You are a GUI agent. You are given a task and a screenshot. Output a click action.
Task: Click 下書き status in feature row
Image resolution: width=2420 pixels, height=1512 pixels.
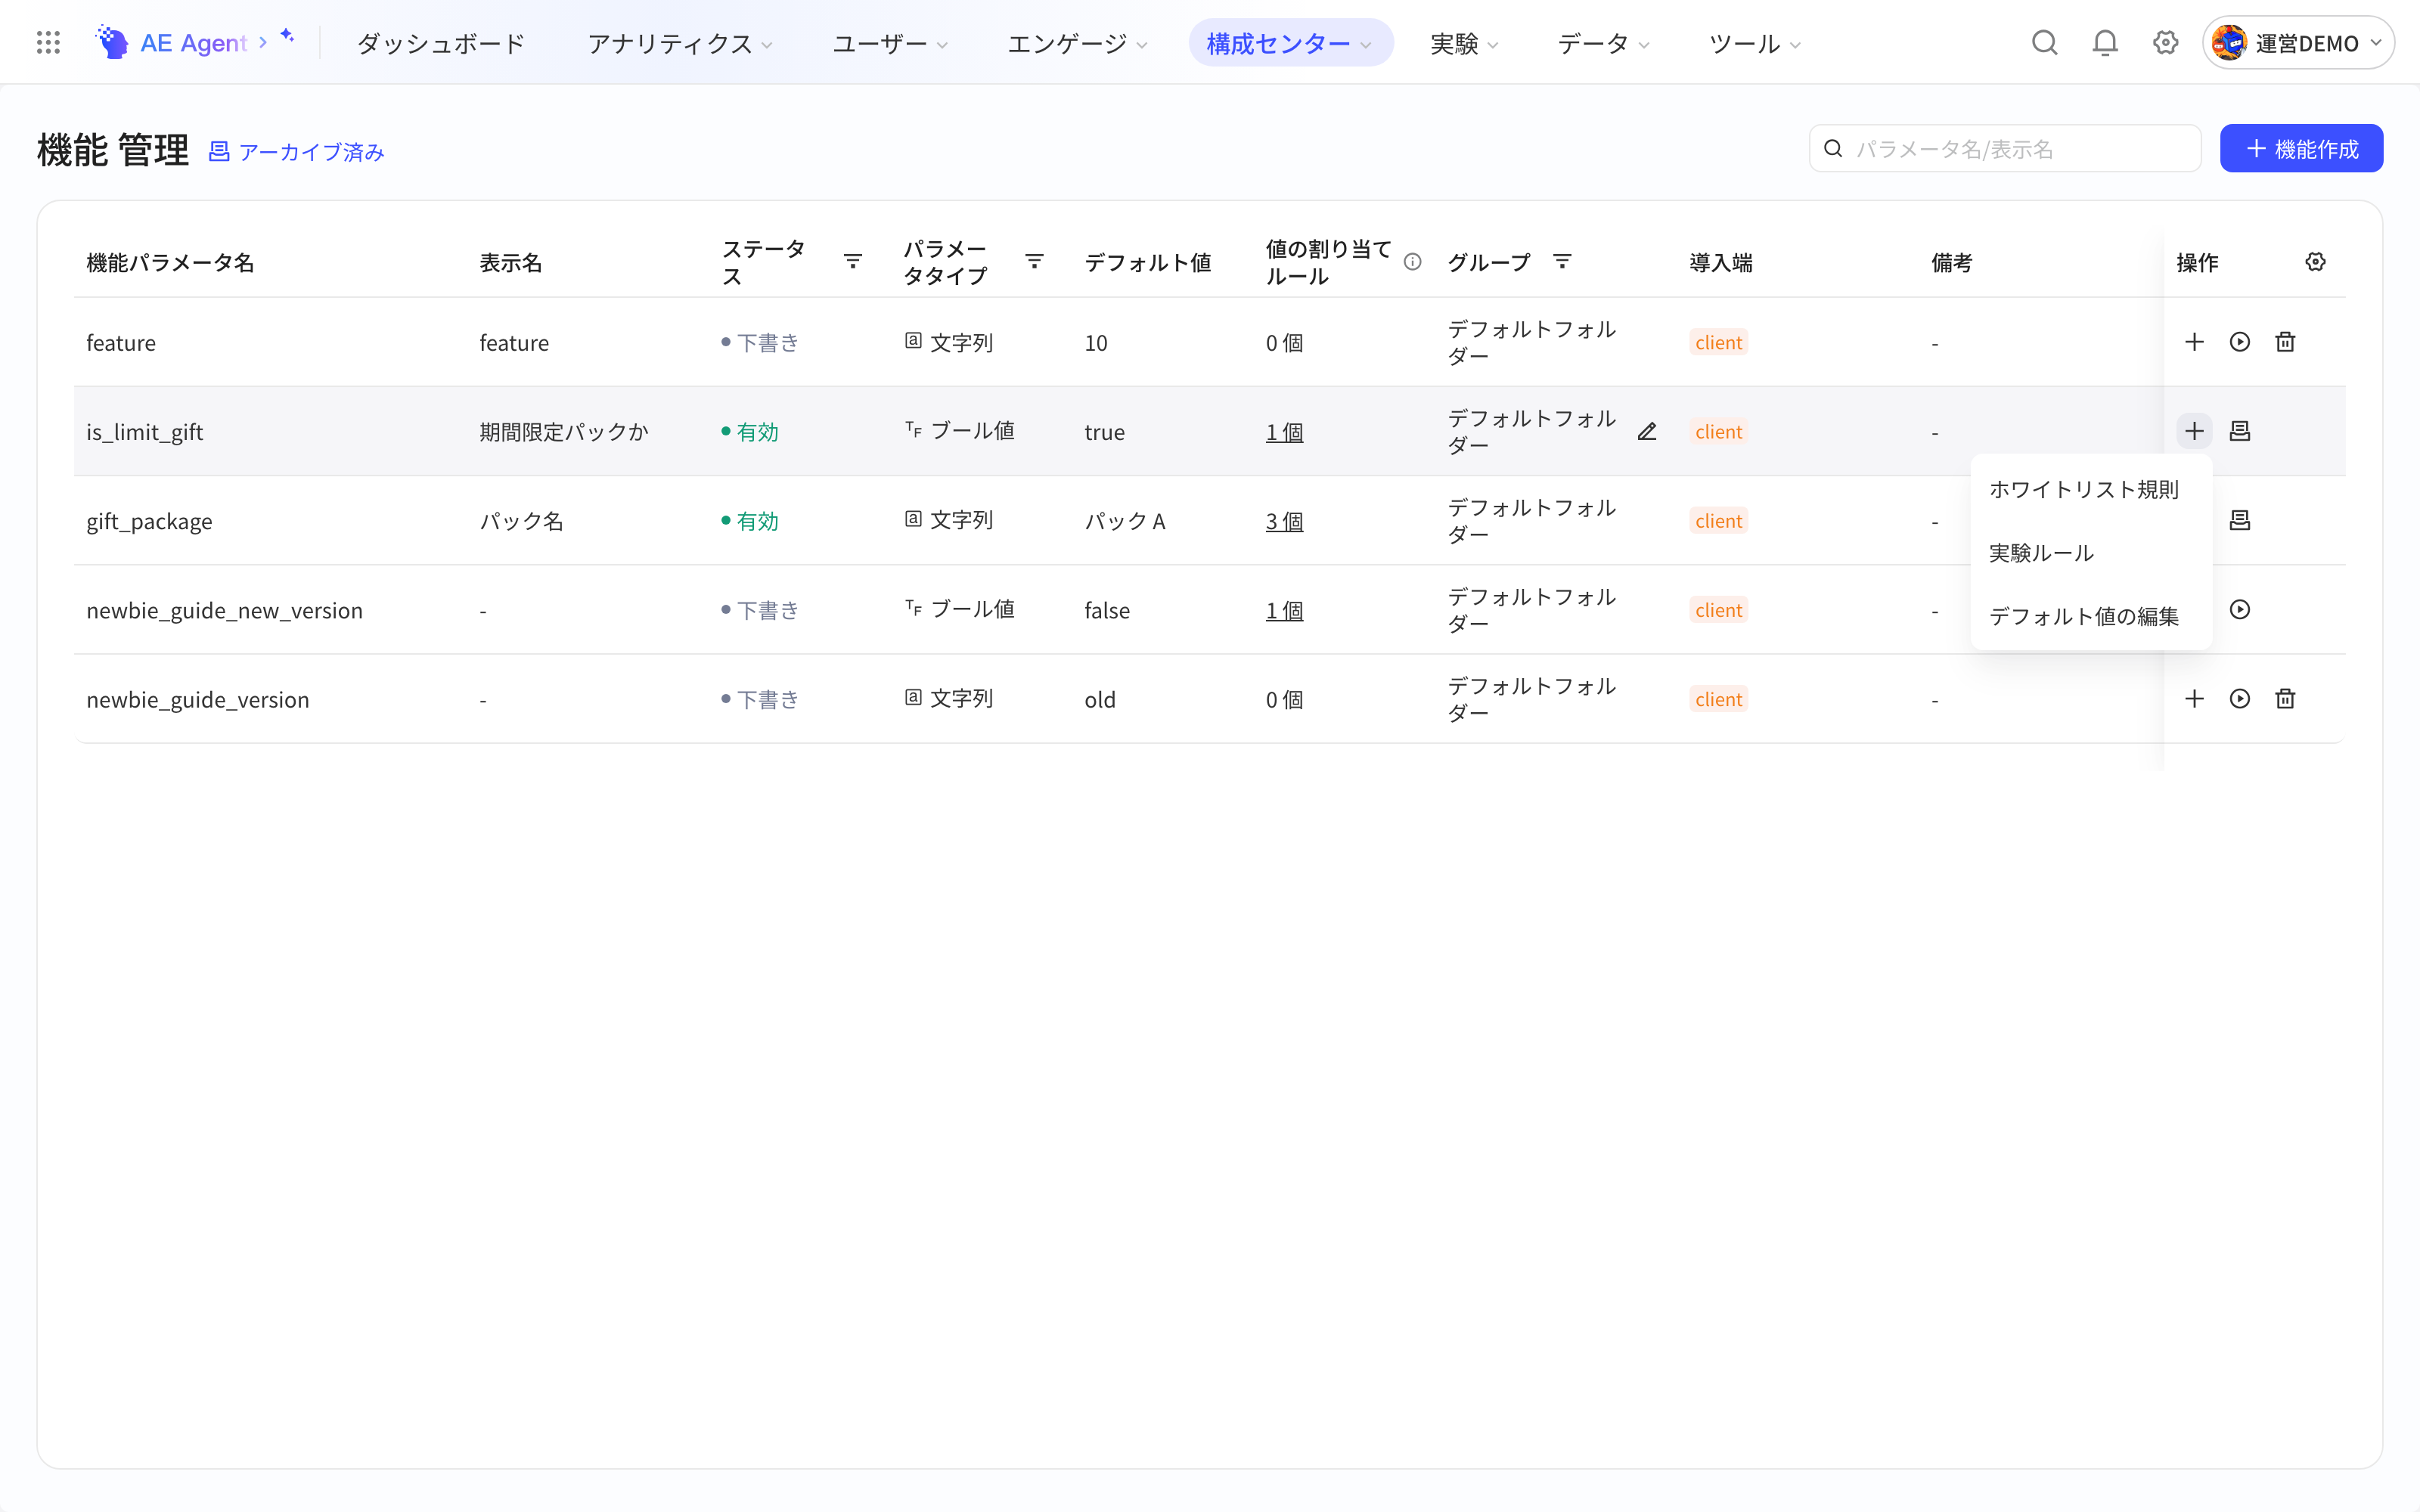pyautogui.click(x=759, y=342)
